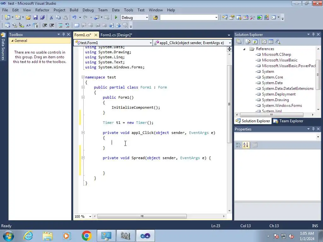The height and width of the screenshot is (242, 323).
Task: Undo the last action
Action: tap(74, 18)
